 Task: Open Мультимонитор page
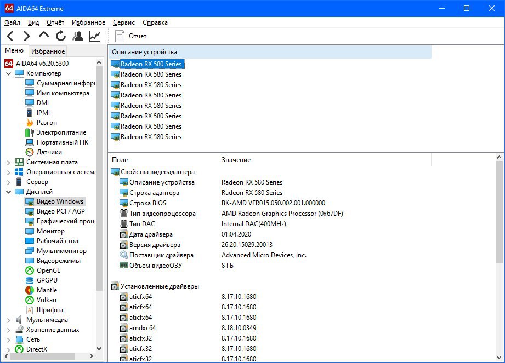(56, 251)
